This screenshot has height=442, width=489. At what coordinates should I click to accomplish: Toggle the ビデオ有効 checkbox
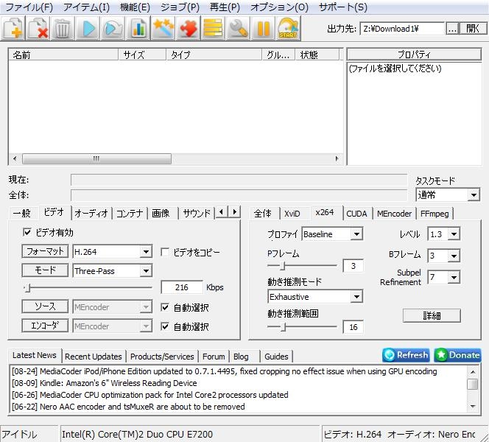click(28, 233)
